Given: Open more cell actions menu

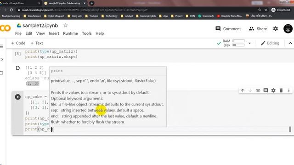Looking at the screenshot, I should click(289, 91).
